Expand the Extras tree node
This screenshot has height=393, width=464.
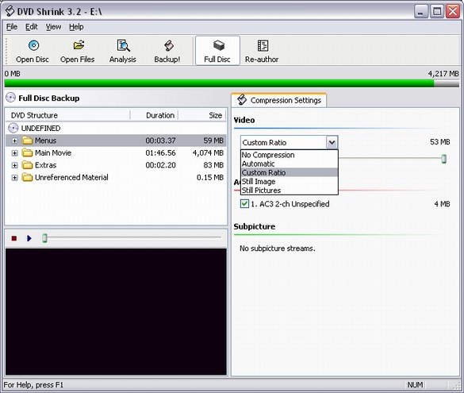(14, 165)
